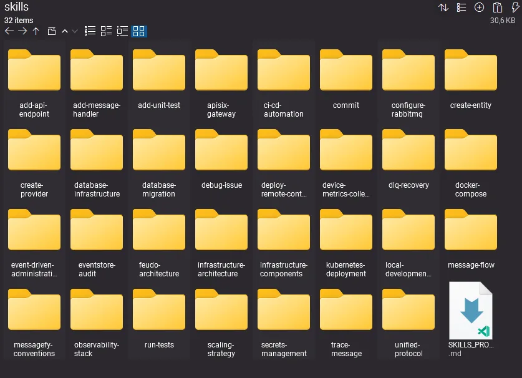Click the folder window icon beside up arrow

[x=52, y=31]
